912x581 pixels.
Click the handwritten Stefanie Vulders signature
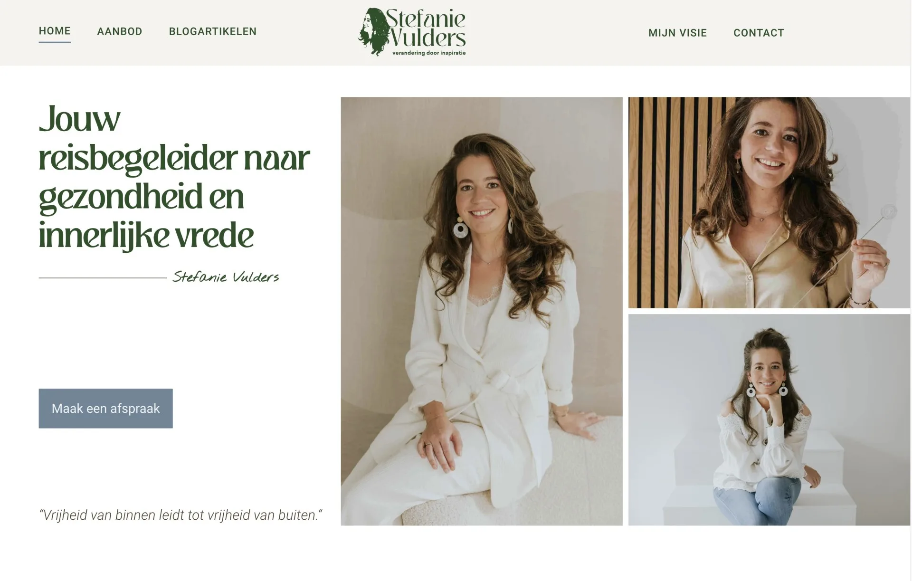coord(226,277)
